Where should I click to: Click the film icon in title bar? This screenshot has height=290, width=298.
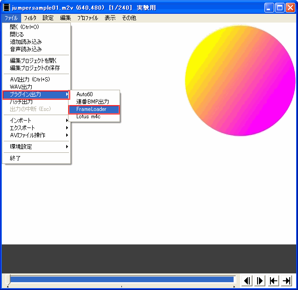[x=6, y=8]
